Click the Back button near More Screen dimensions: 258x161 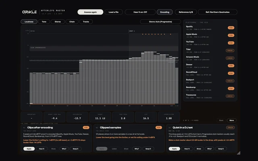pyautogui.click(x=221, y=120)
